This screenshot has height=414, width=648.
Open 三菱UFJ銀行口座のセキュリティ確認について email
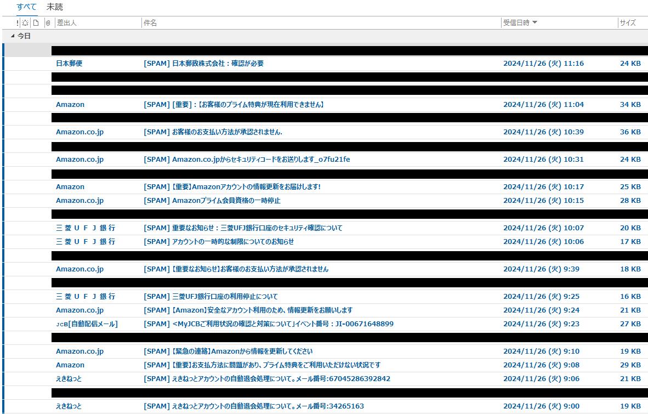pyautogui.click(x=243, y=228)
